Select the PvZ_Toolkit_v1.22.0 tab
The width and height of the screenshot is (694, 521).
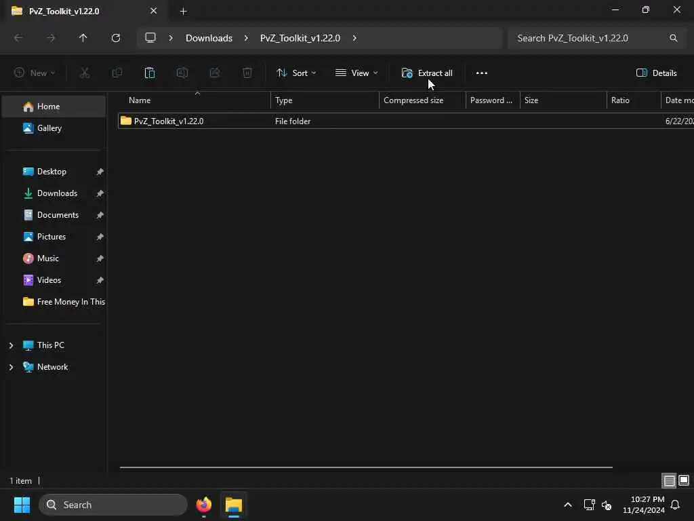(84, 11)
